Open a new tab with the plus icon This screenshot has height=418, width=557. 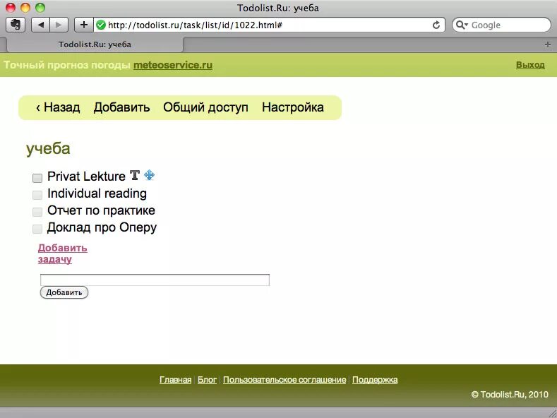(x=548, y=44)
